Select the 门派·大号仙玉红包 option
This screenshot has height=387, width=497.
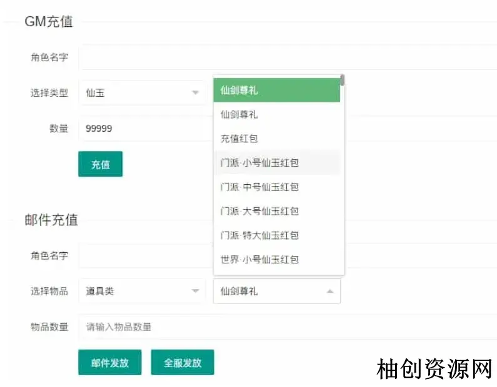(276, 211)
